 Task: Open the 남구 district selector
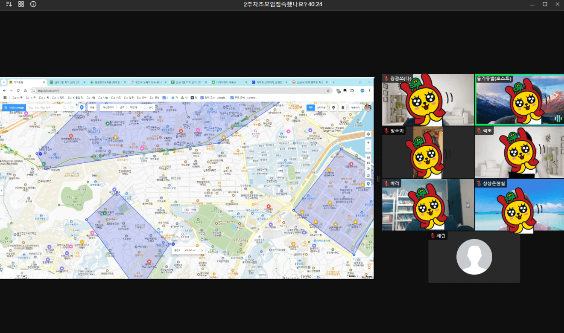click(x=122, y=107)
